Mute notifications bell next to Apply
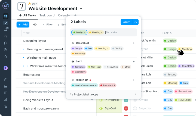This screenshot has width=196, height=116. point(135,22)
